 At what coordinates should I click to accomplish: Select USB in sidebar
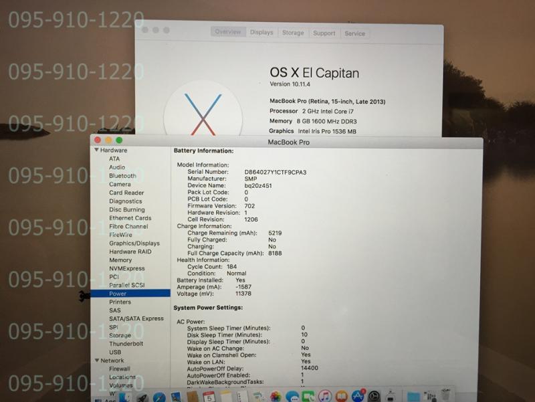point(115,352)
